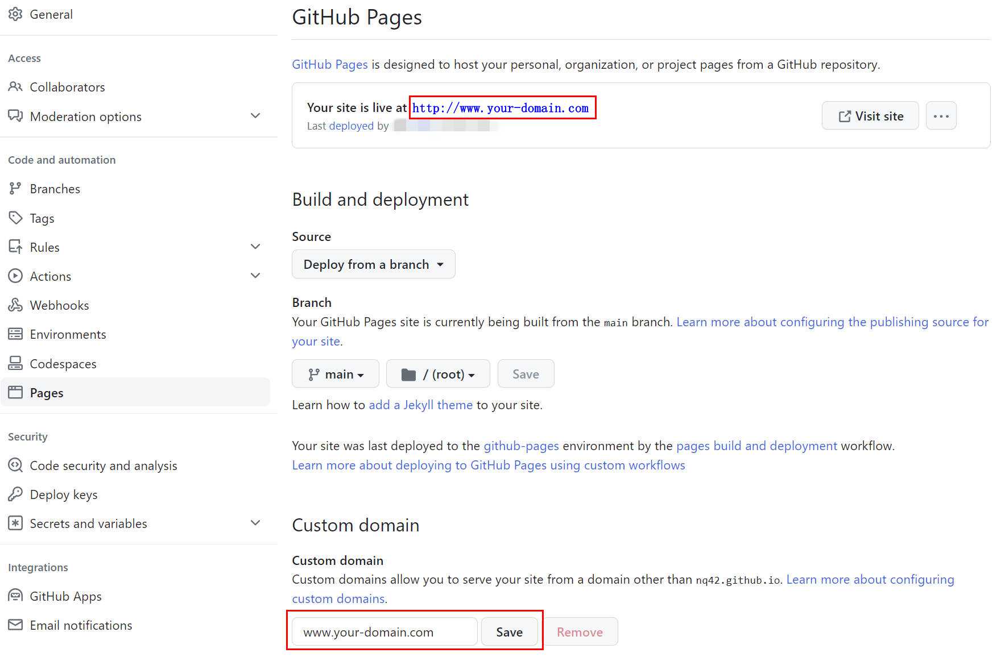Click the Email notifications envelope icon
The image size is (1005, 657).
click(x=15, y=625)
